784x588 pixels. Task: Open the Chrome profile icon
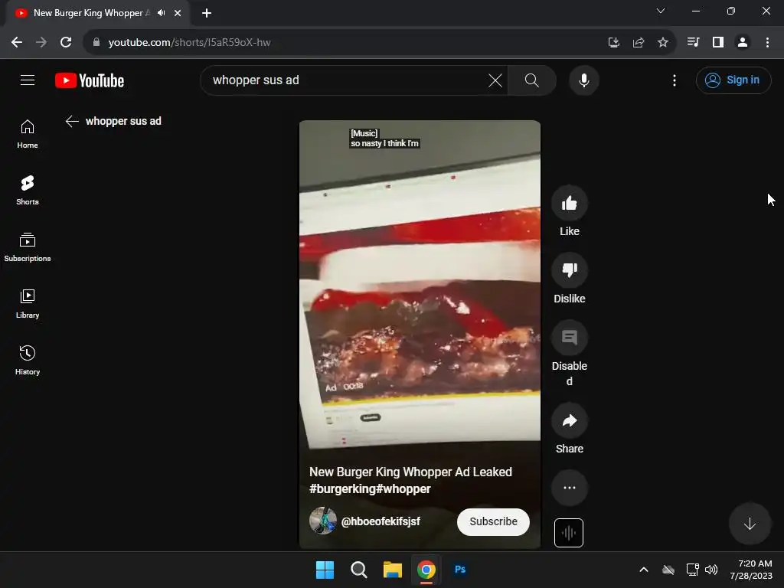[x=743, y=43]
